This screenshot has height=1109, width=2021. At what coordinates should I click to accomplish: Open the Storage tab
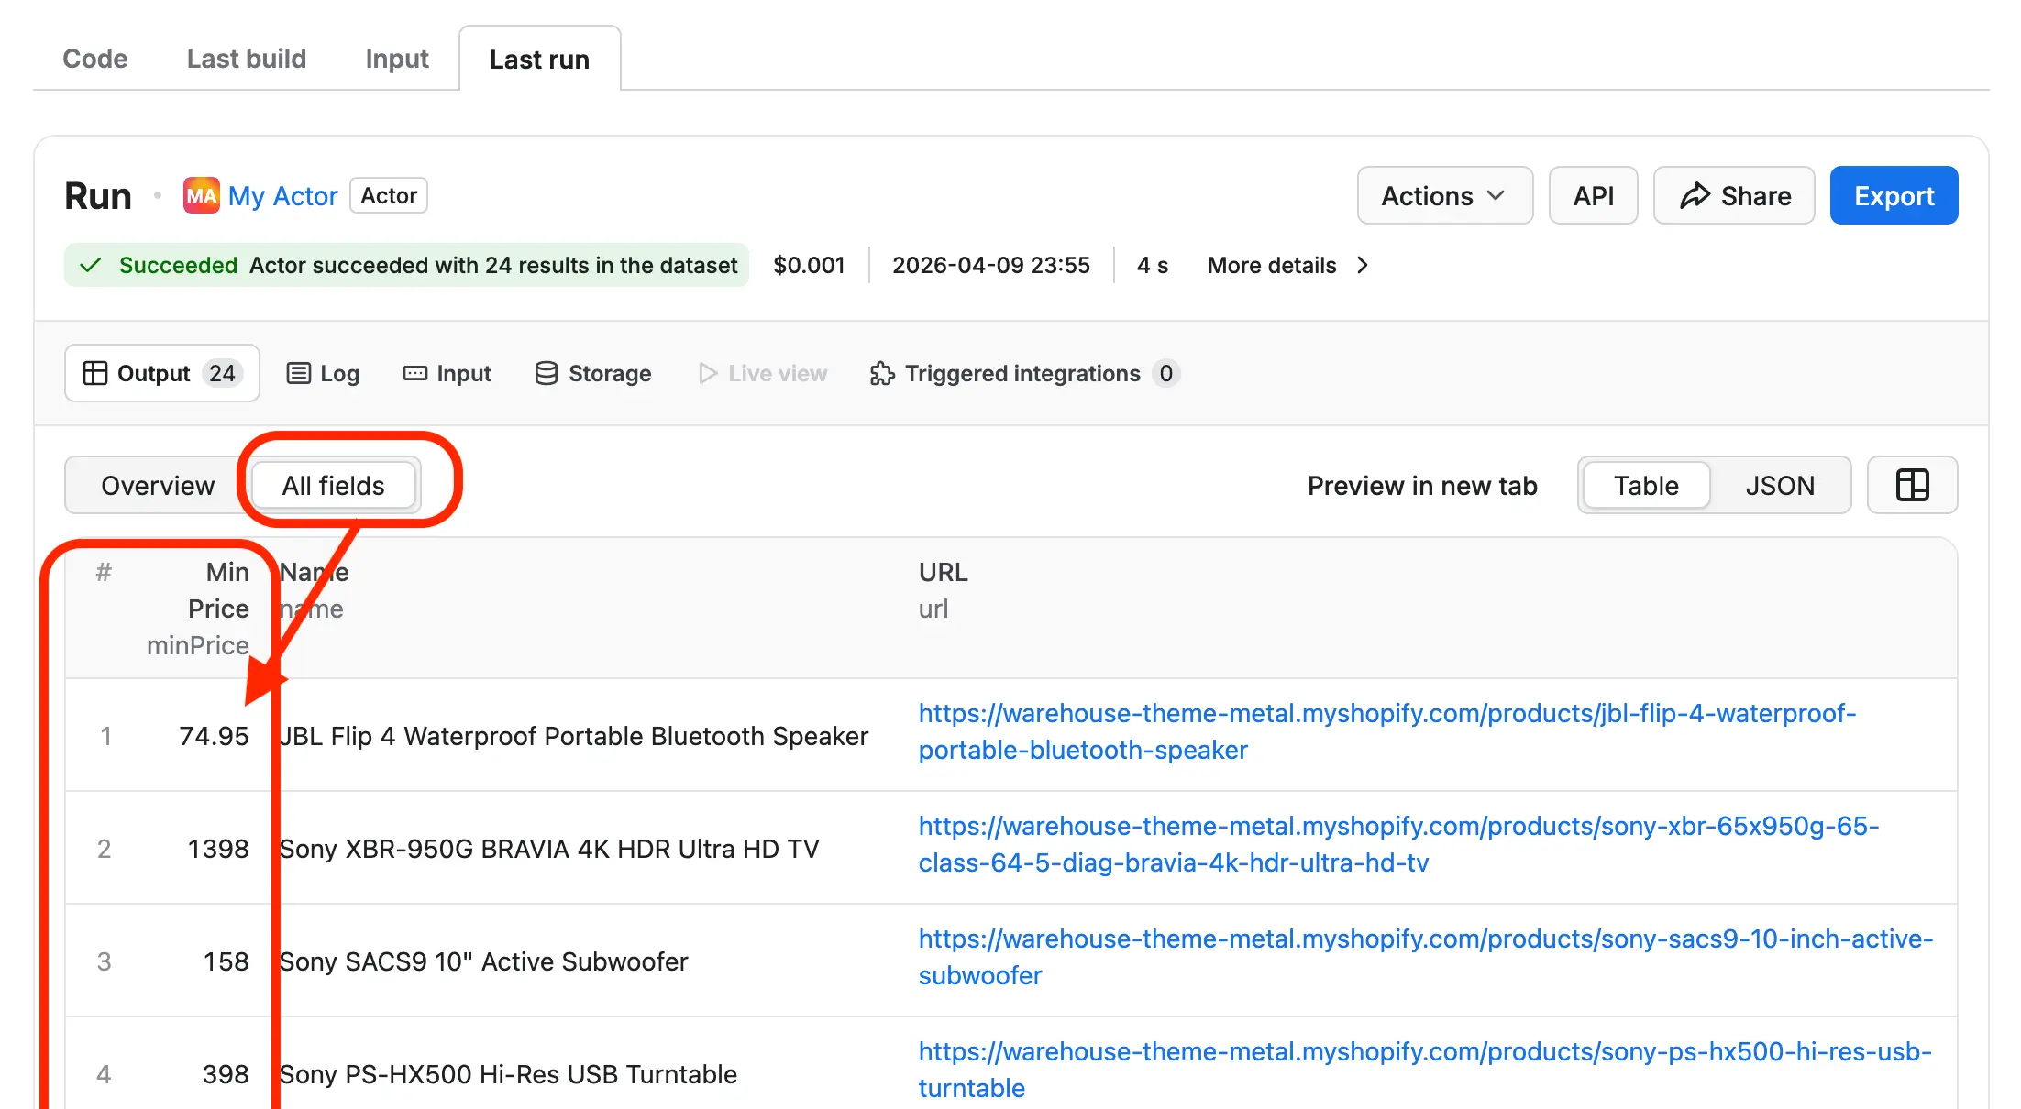click(593, 373)
